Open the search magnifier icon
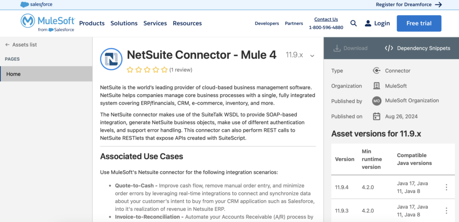 point(354,23)
